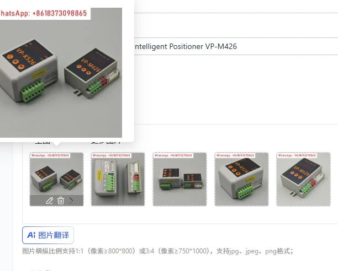Focus the empty input field above the title

pyautogui.click(x=236, y=25)
